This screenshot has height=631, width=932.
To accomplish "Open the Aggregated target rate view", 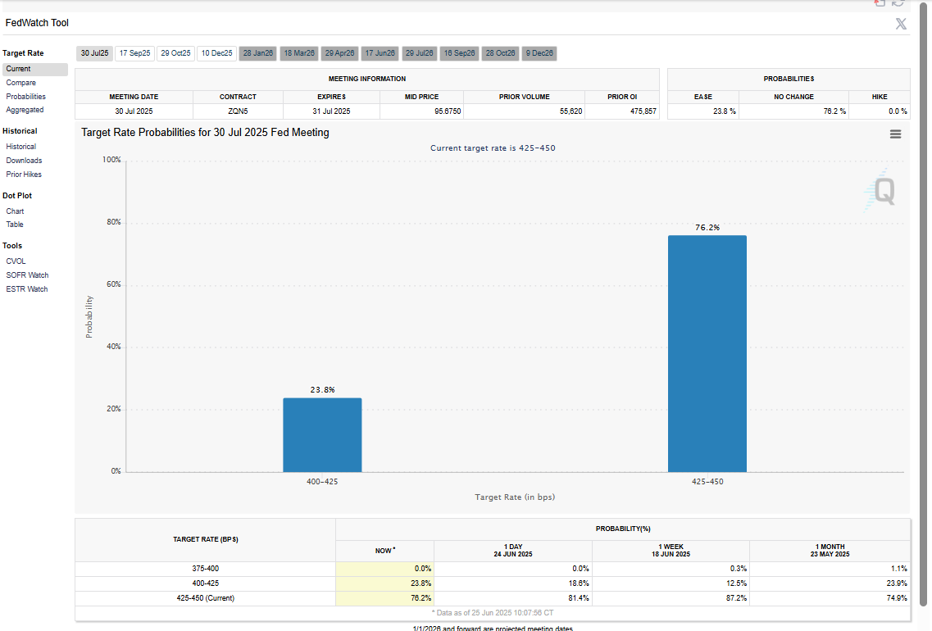I will pyautogui.click(x=25, y=110).
